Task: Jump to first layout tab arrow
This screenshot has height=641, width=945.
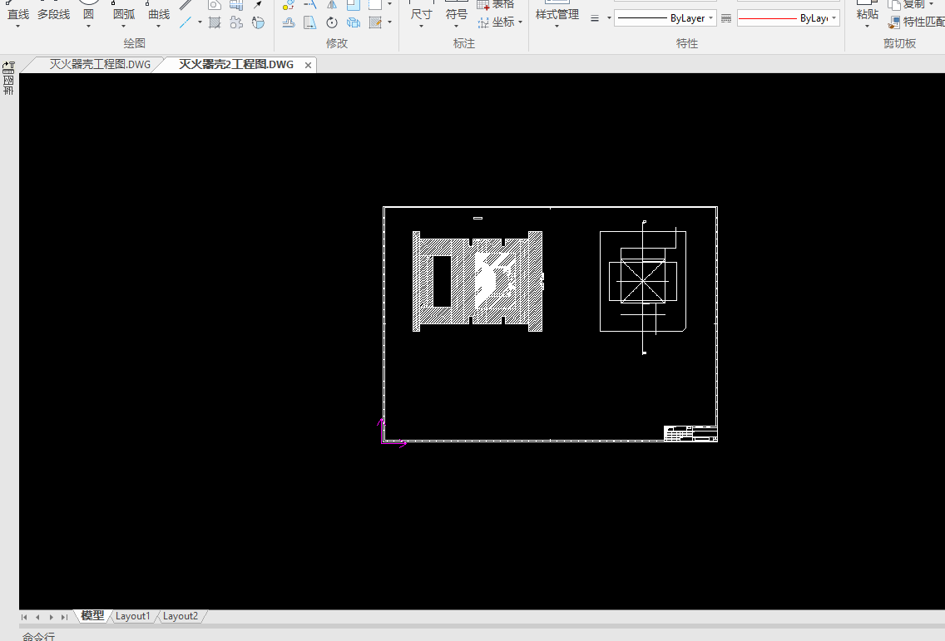Action: (24, 617)
